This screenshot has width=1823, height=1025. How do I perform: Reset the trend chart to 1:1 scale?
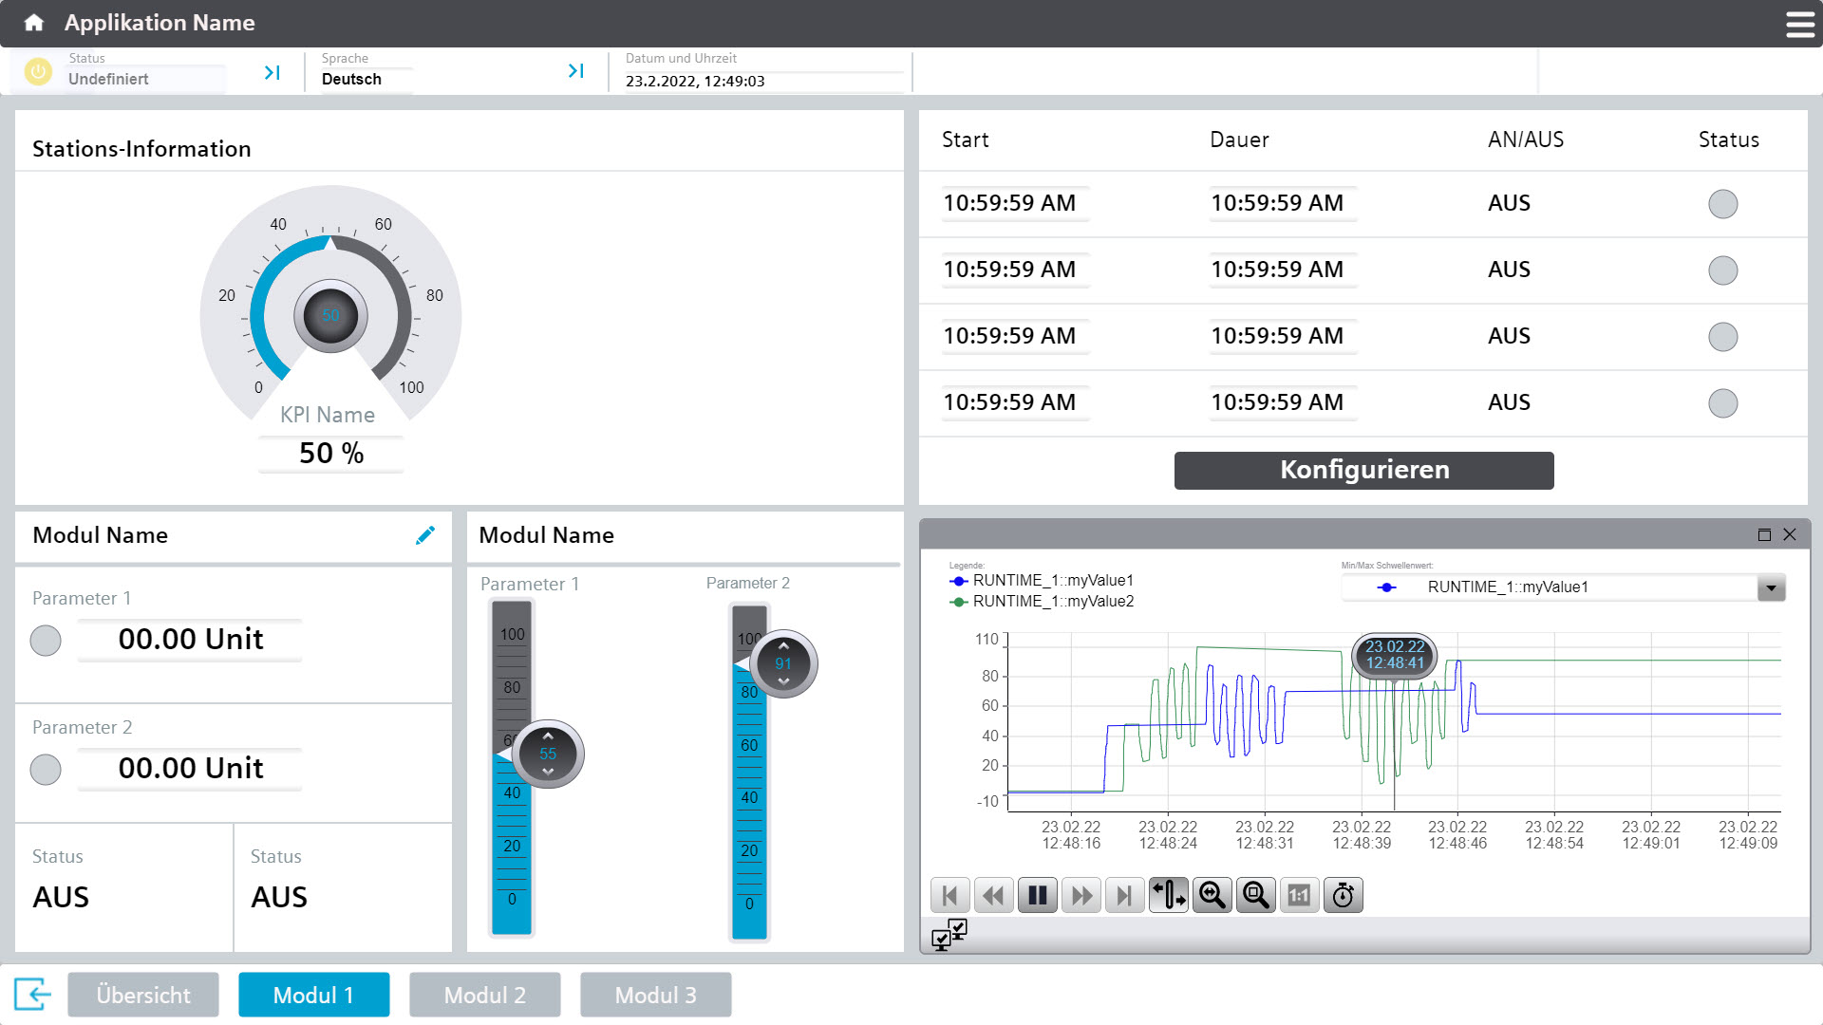[x=1300, y=895]
